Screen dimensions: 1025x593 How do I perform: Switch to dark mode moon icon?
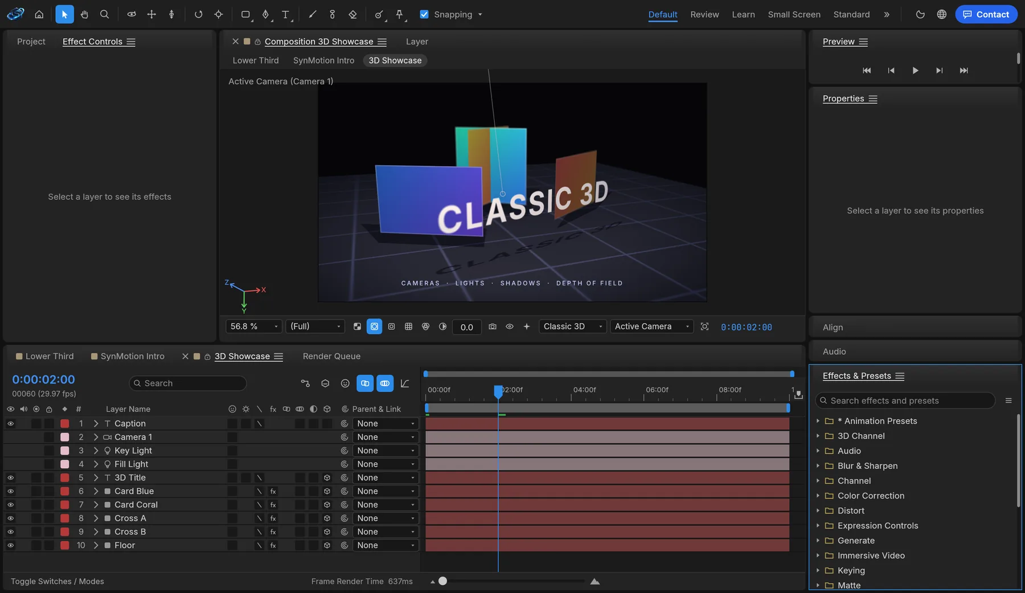click(920, 14)
